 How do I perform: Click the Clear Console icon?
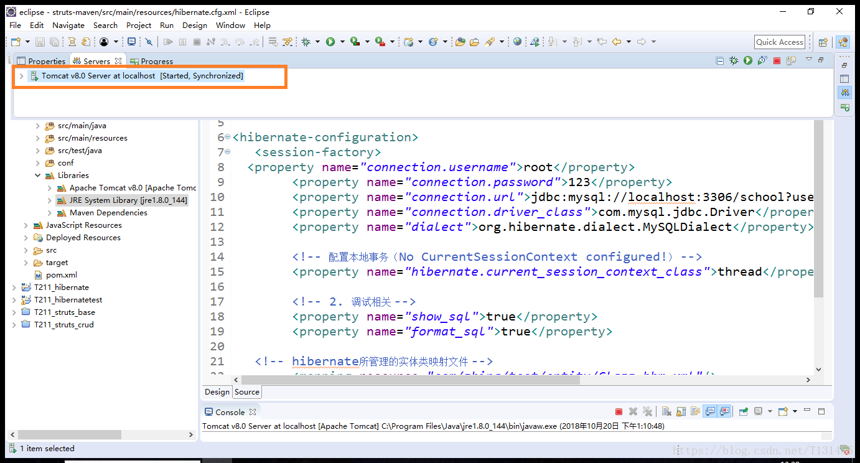point(666,411)
